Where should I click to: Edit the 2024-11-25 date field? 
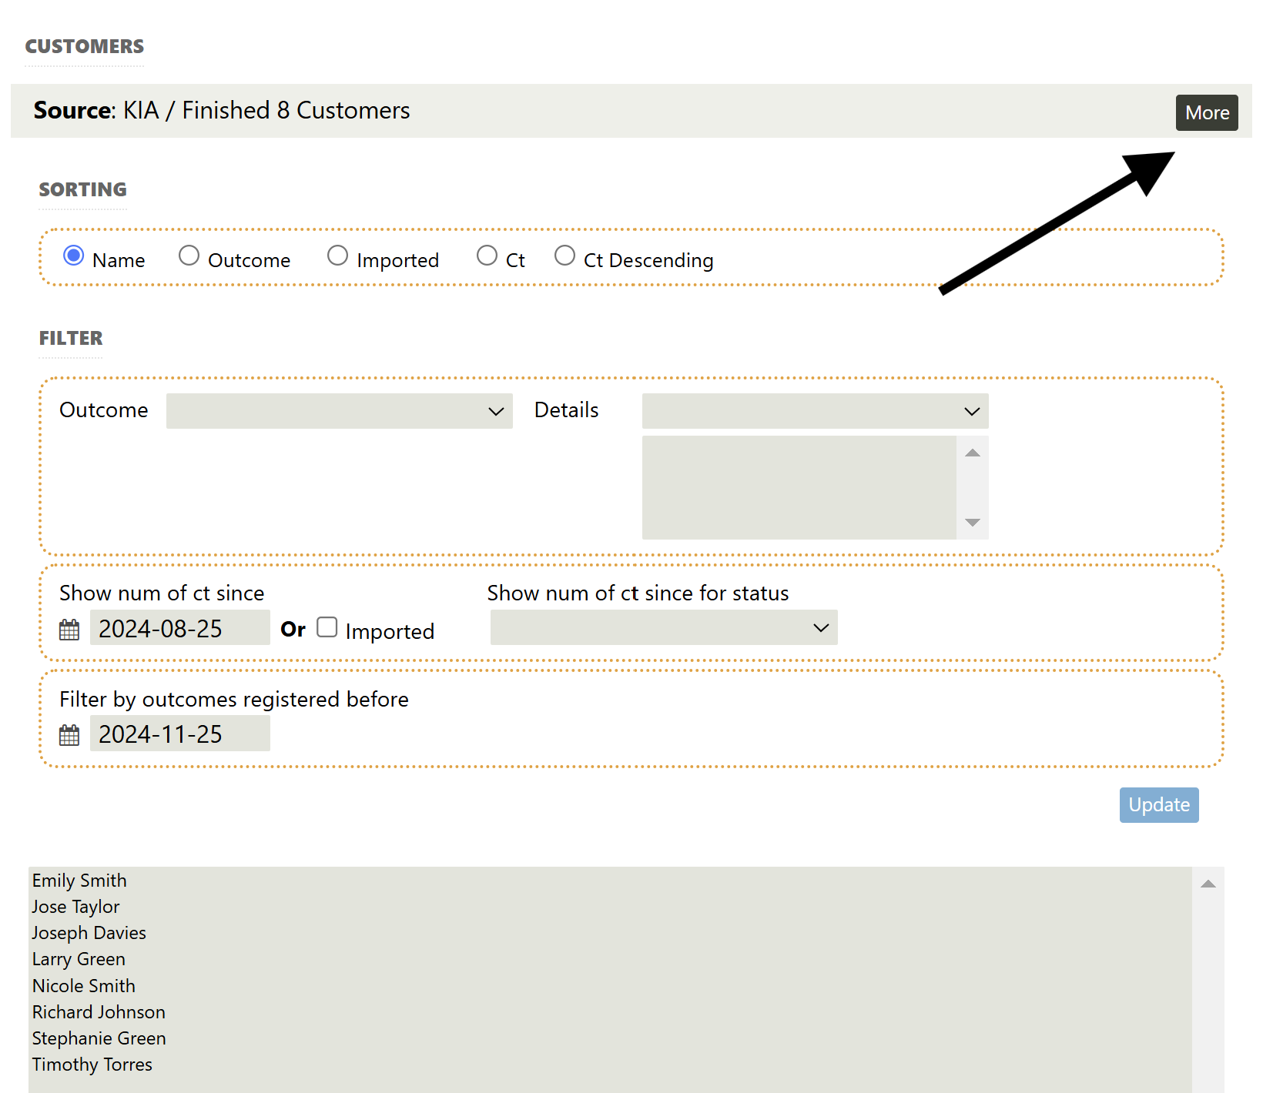click(x=179, y=734)
